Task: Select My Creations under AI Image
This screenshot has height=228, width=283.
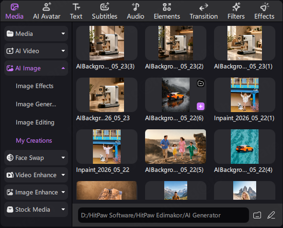Action: pyautogui.click(x=34, y=141)
